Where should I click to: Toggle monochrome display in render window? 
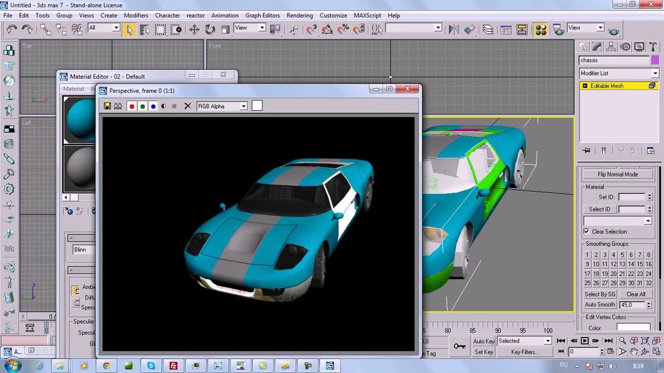click(x=174, y=106)
